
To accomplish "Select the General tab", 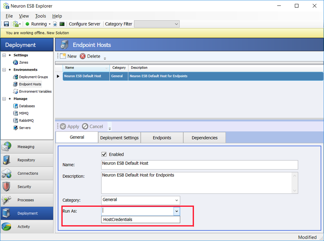I will 77,137.
